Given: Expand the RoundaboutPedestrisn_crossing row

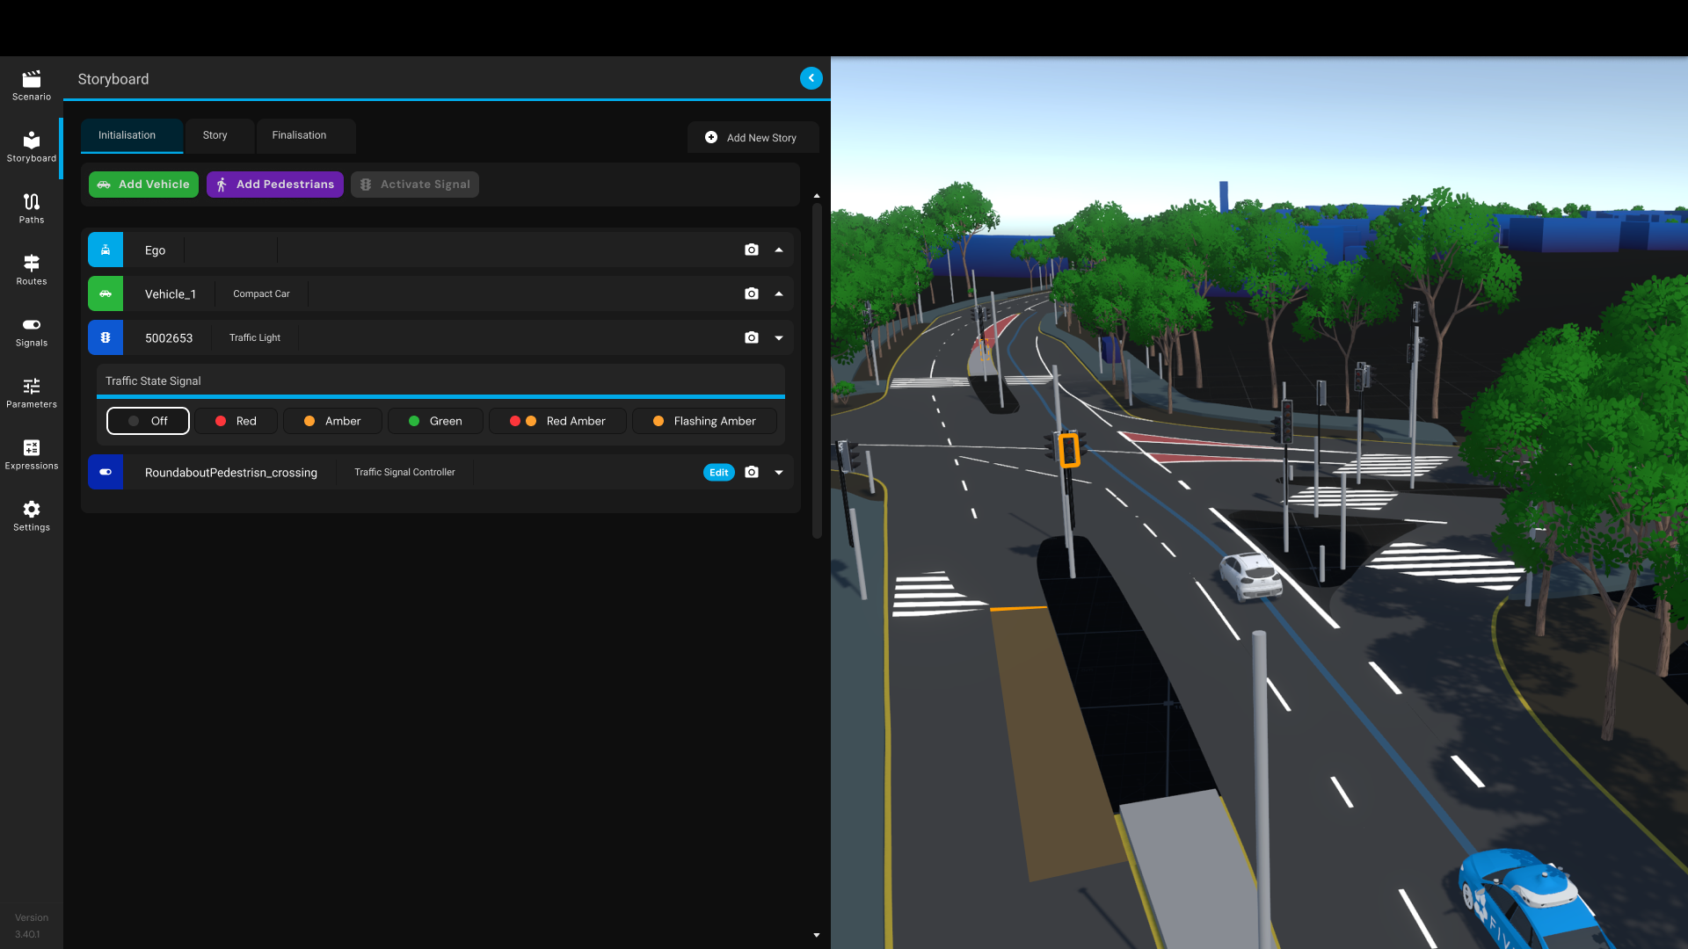Looking at the screenshot, I should point(779,472).
